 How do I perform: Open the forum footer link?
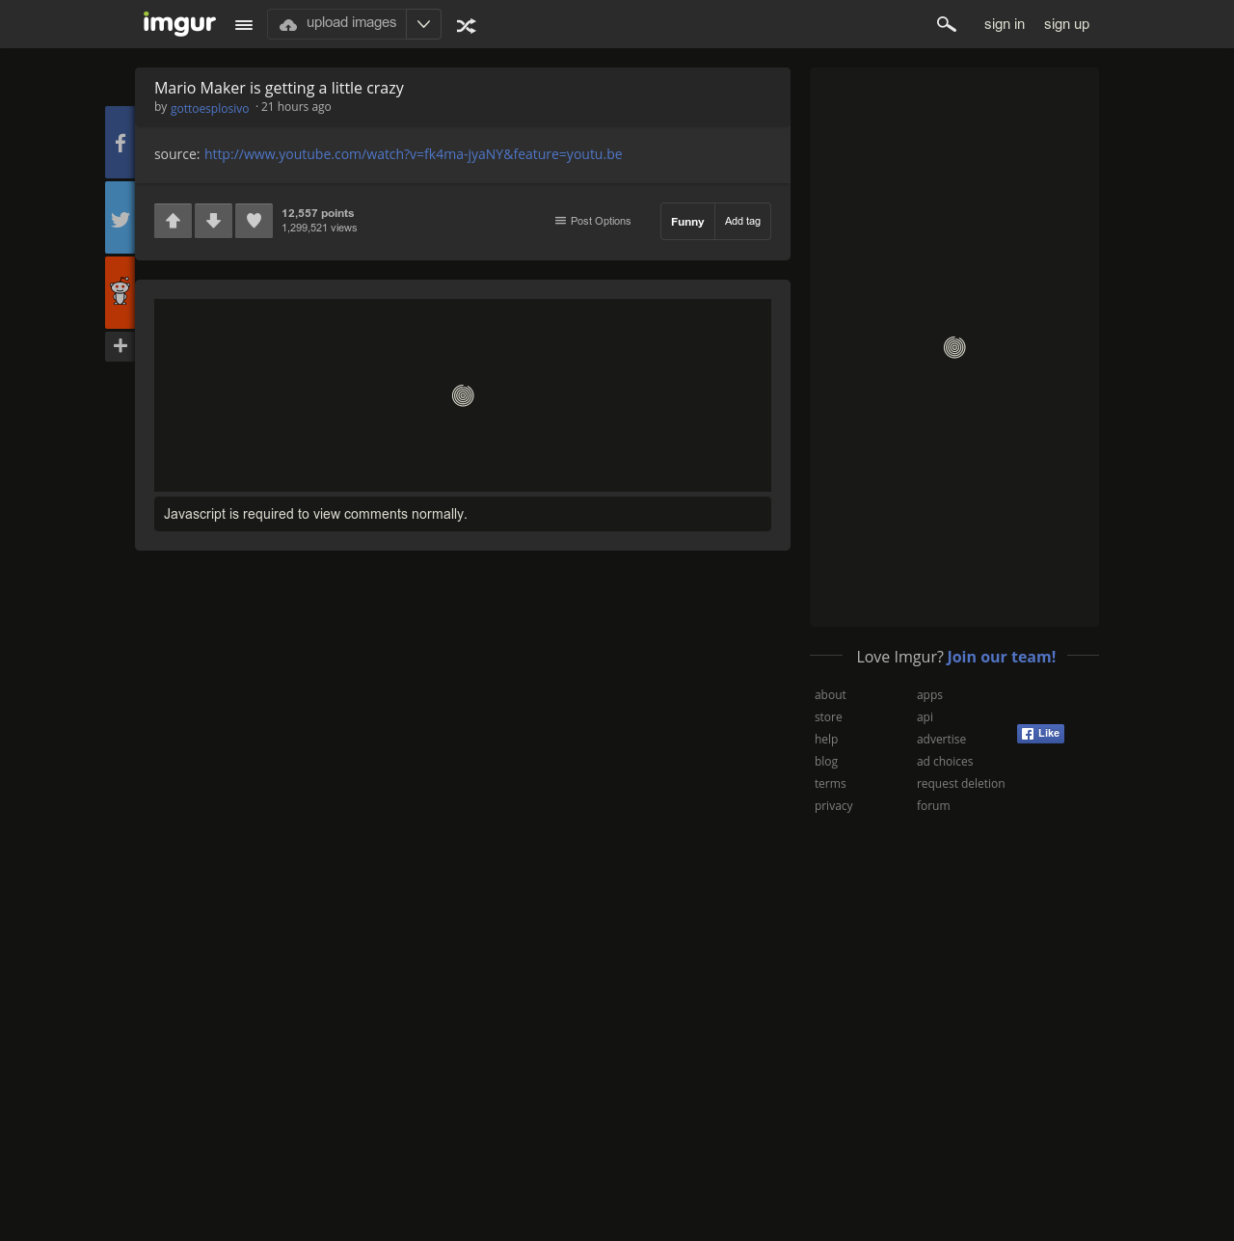[933, 806]
